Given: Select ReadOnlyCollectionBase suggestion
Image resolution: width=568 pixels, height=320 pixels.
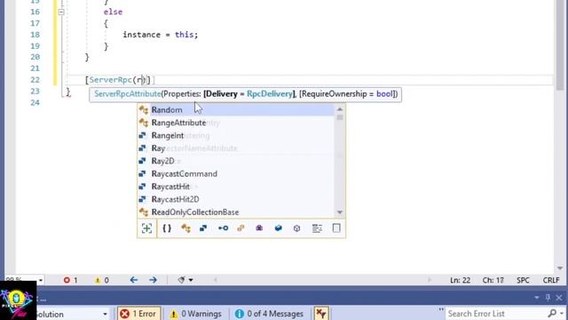Looking at the screenshot, I should (236, 212).
